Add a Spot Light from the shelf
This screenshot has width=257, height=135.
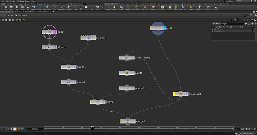coord(121,7)
